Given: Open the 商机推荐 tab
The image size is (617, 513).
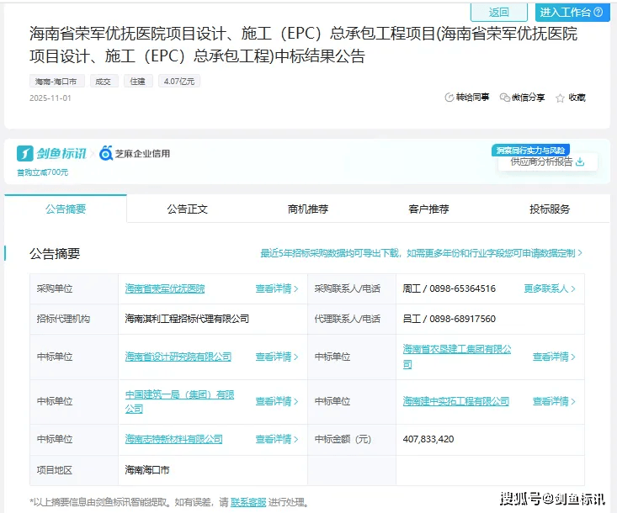Looking at the screenshot, I should [x=308, y=209].
